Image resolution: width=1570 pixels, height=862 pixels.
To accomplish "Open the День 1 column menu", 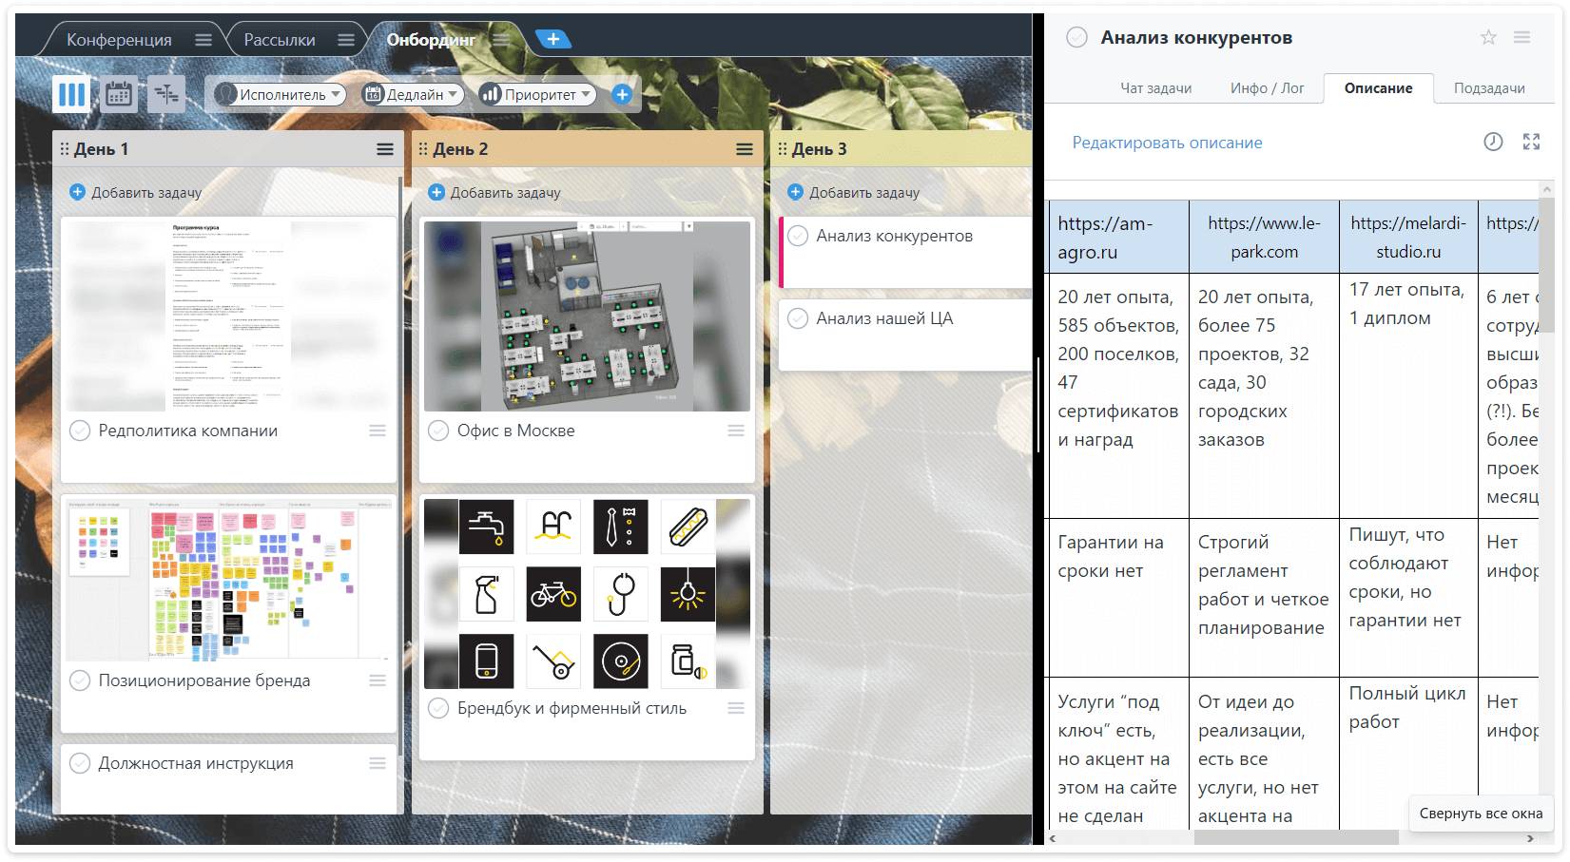I will click(385, 149).
